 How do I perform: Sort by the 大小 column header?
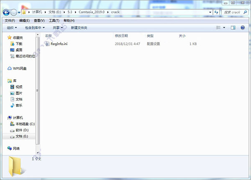(182, 36)
